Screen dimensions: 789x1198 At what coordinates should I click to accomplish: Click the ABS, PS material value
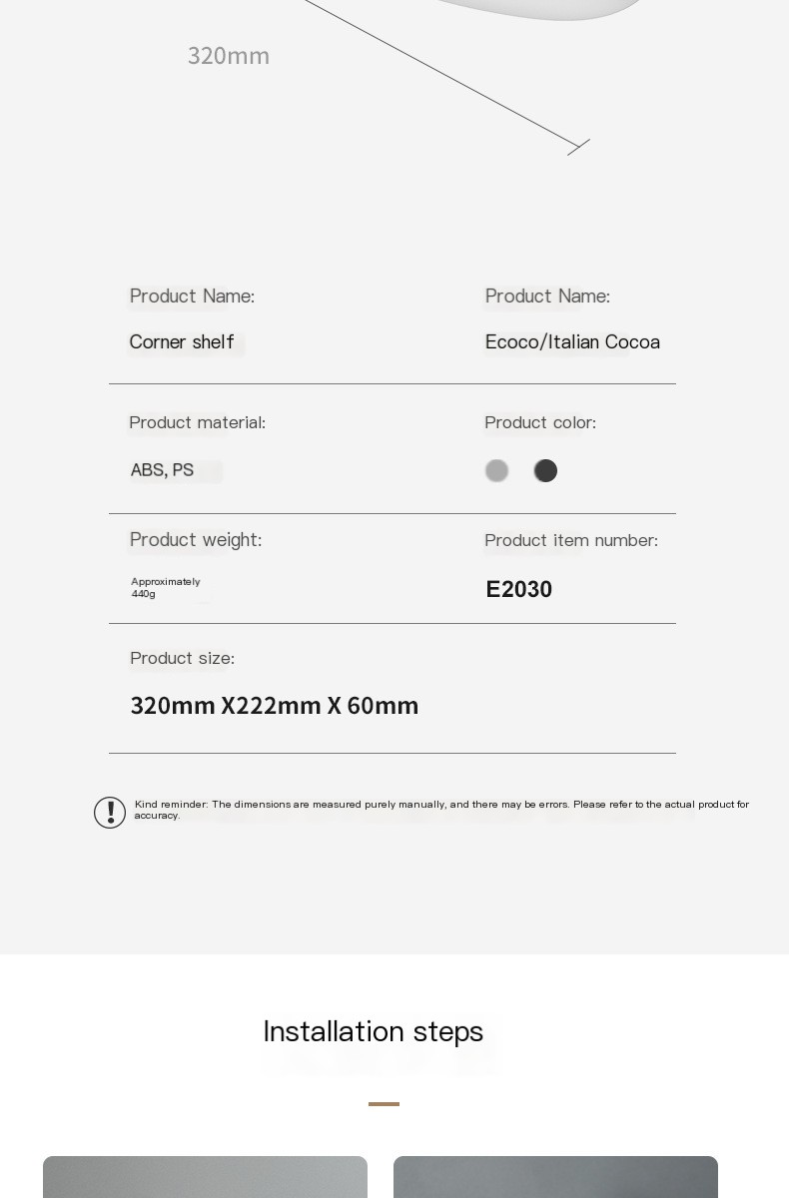tap(162, 470)
